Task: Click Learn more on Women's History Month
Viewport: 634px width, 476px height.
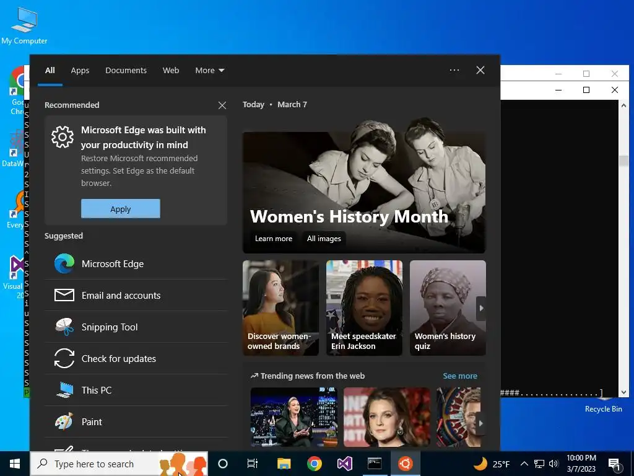Action: pyautogui.click(x=274, y=239)
